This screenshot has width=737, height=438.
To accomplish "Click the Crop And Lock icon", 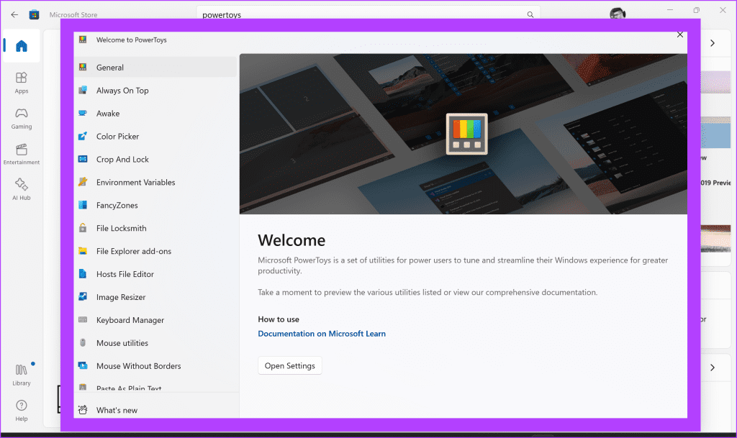I will [83, 159].
